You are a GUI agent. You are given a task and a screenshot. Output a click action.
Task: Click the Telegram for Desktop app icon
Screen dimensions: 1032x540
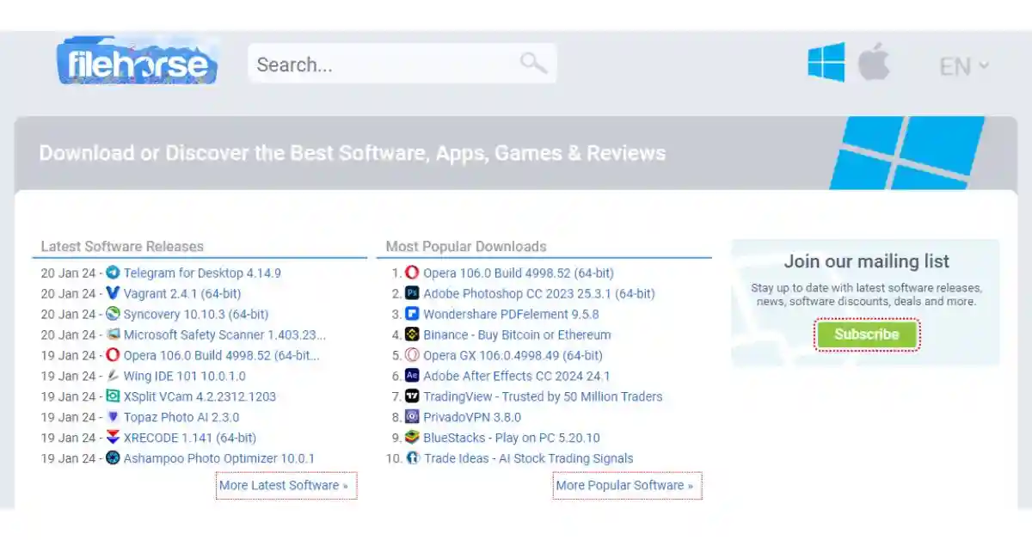pyautogui.click(x=113, y=273)
